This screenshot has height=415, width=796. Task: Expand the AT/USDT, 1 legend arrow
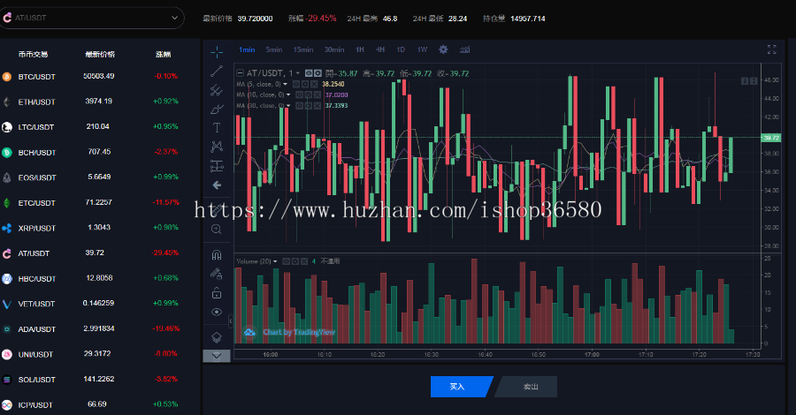(297, 73)
